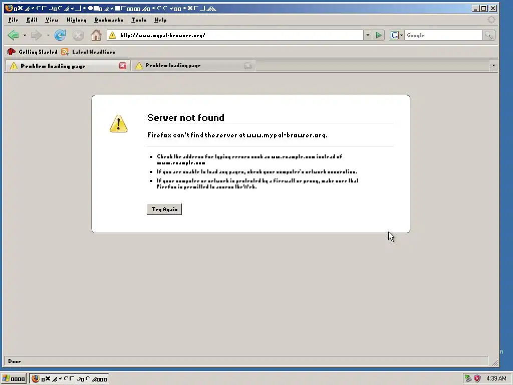This screenshot has height=385, width=513.
Task: Expand the address bar history dropdown
Action: tap(368, 35)
